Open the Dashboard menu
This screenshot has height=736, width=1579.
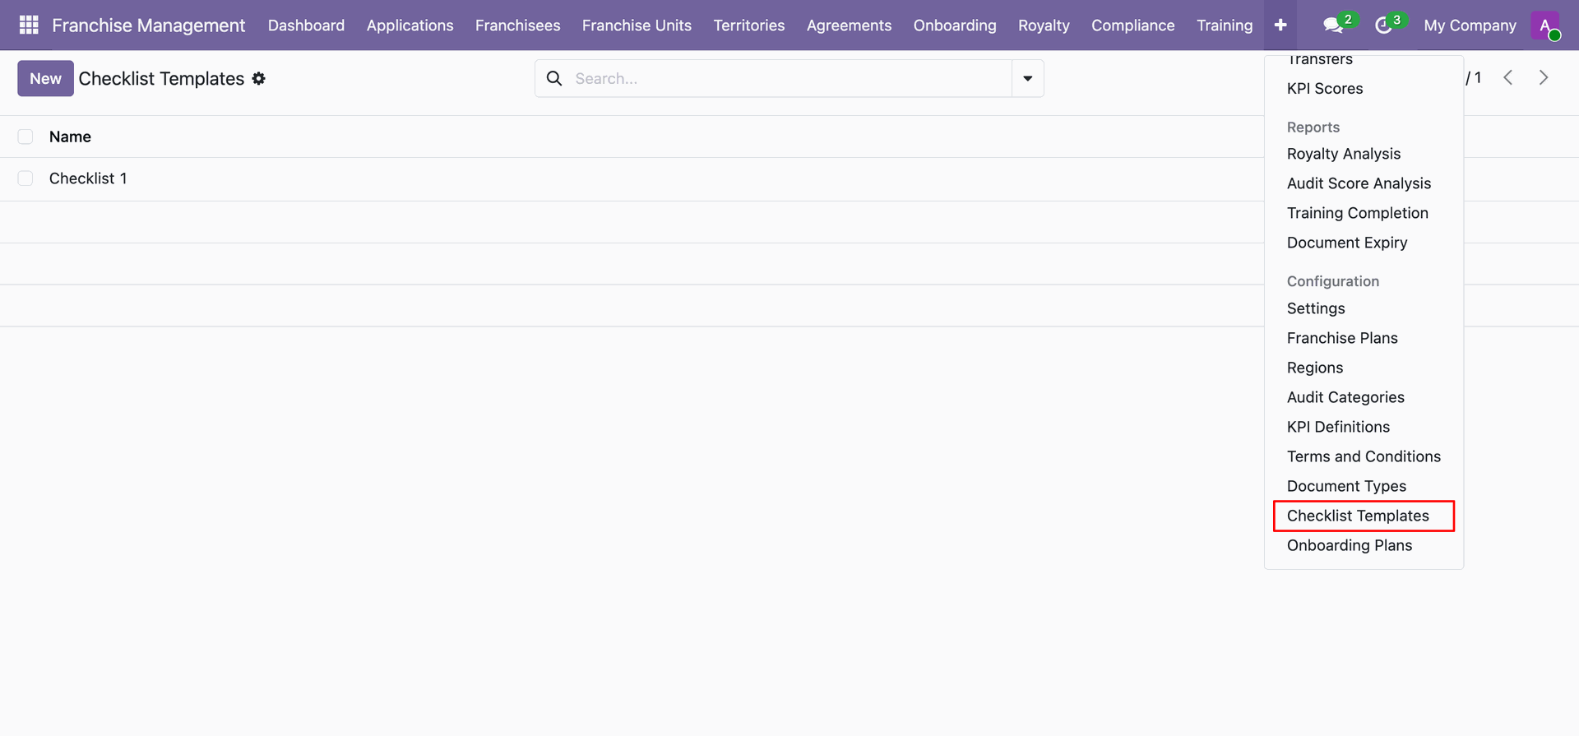coord(306,25)
